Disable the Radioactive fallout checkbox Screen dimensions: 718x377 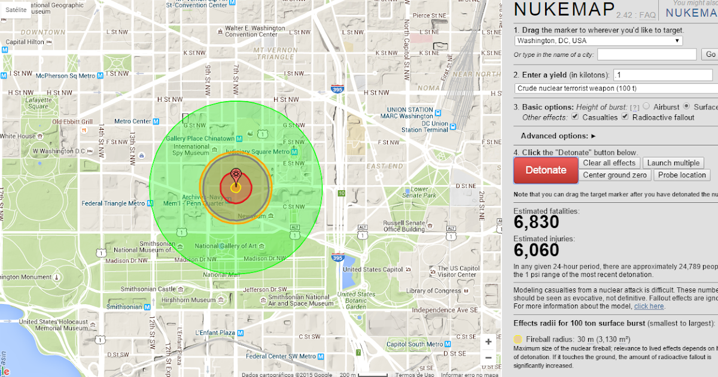click(625, 116)
